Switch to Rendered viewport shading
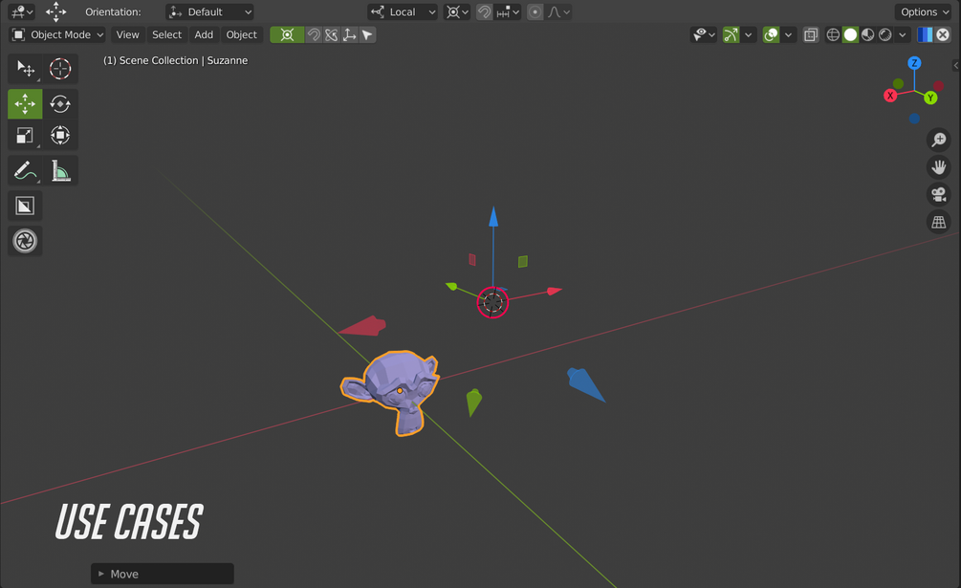This screenshot has width=961, height=588. click(x=885, y=35)
